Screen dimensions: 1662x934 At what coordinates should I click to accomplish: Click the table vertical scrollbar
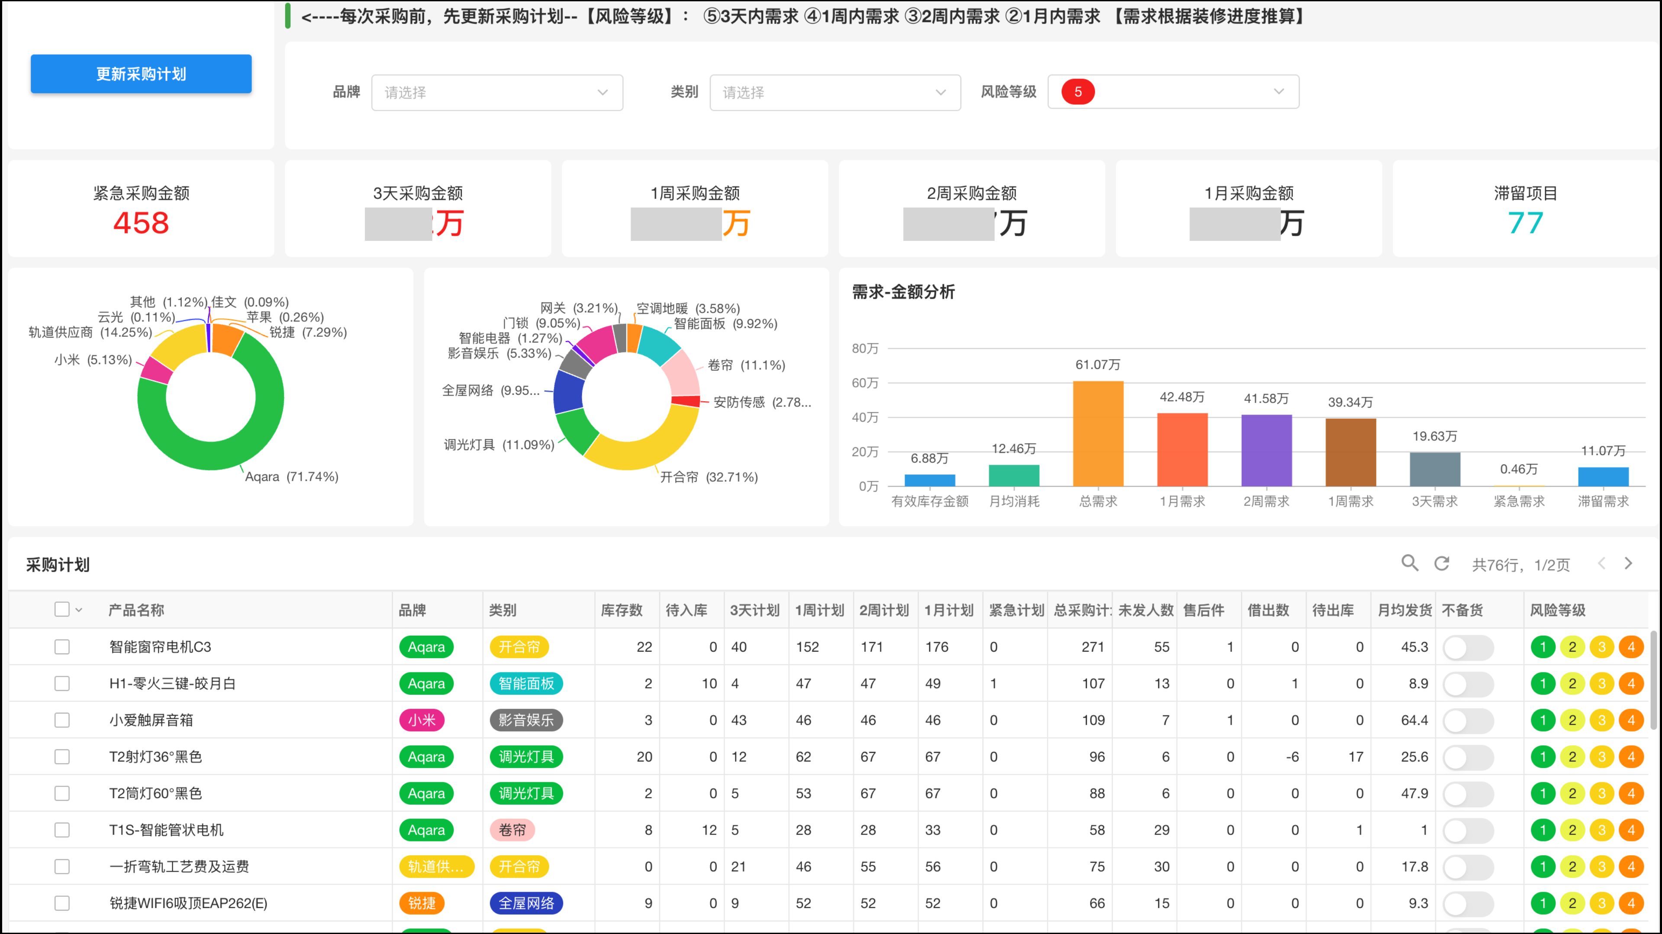point(1654,680)
